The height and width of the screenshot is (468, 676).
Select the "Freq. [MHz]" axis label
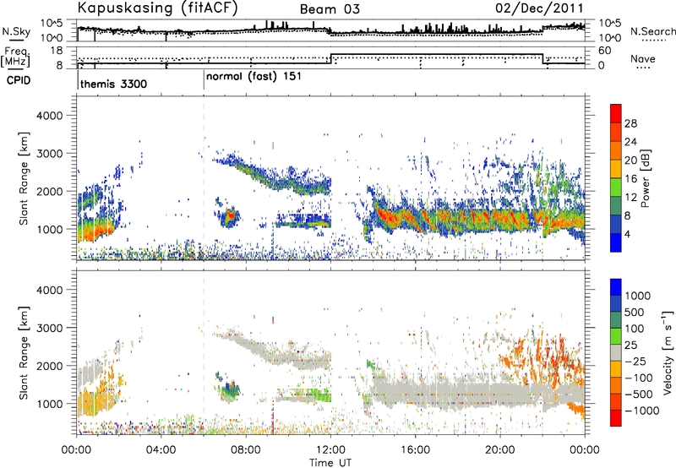pyautogui.click(x=16, y=57)
